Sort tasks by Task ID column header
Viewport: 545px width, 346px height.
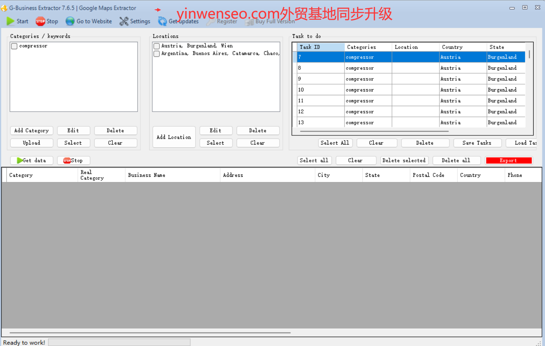click(x=321, y=47)
